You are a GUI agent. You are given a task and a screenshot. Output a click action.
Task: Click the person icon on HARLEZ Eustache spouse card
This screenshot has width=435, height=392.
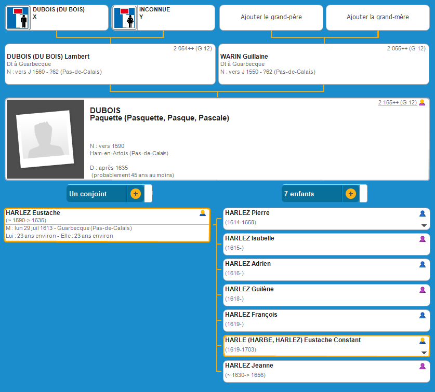coord(203,213)
